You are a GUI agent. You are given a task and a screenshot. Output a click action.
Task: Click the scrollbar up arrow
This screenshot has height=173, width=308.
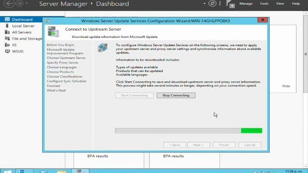pyautogui.click(x=306, y=13)
